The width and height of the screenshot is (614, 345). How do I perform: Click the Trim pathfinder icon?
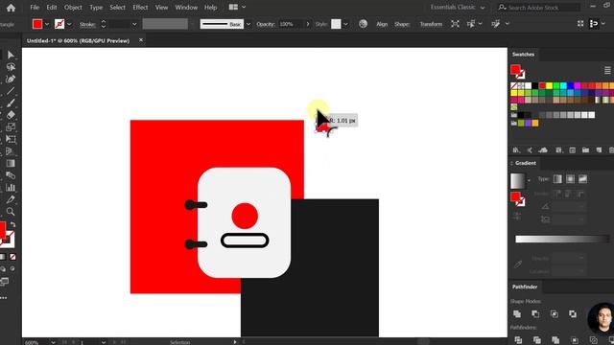[537, 340]
